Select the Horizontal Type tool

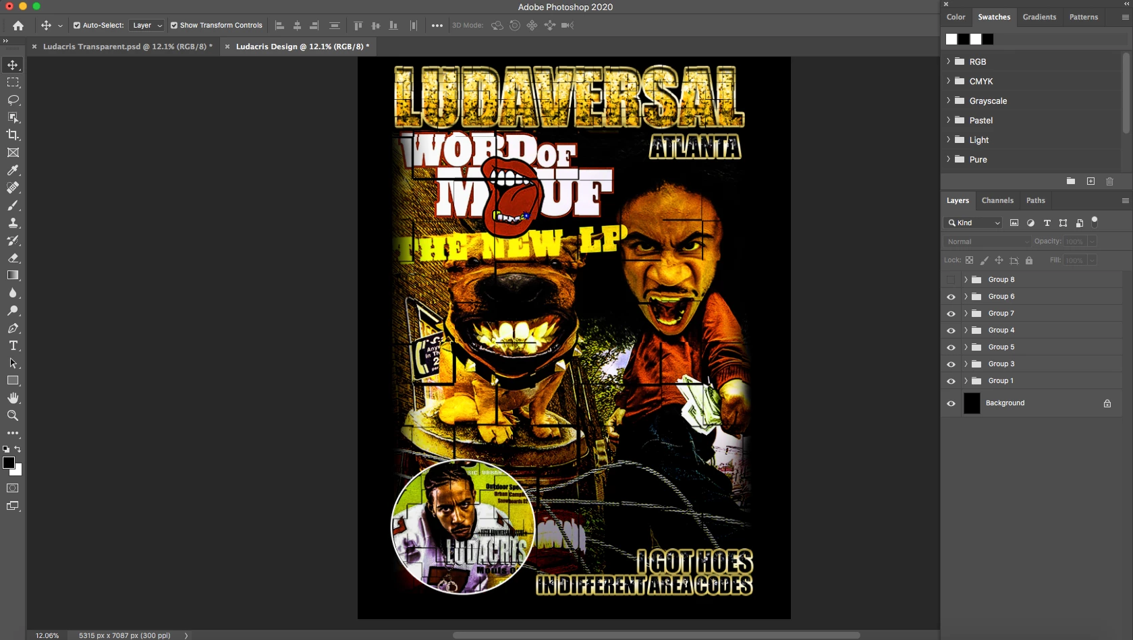tap(13, 345)
